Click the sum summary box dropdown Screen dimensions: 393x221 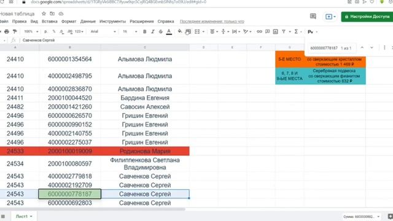pos(361,217)
